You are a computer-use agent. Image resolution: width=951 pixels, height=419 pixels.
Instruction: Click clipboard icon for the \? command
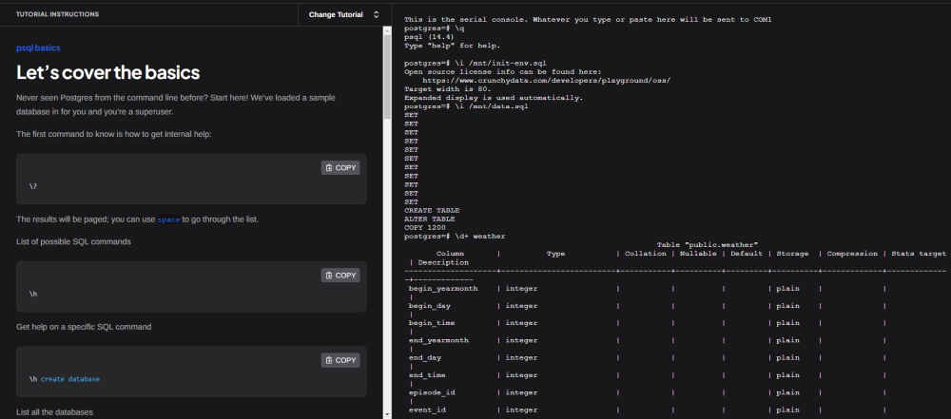pos(329,168)
